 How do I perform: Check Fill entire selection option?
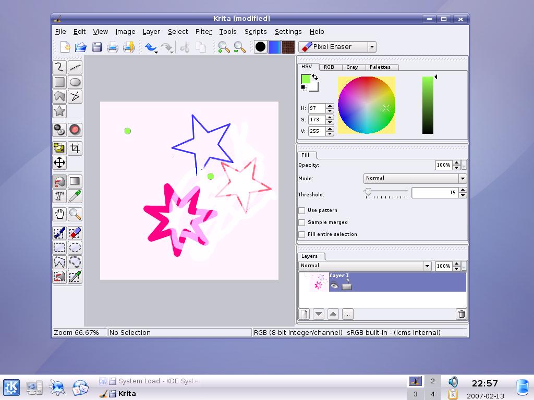tap(302, 234)
